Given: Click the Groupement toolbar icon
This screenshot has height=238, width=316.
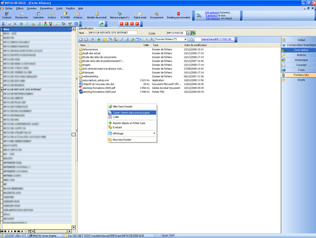Looking at the screenshot, I should click(x=157, y=16).
